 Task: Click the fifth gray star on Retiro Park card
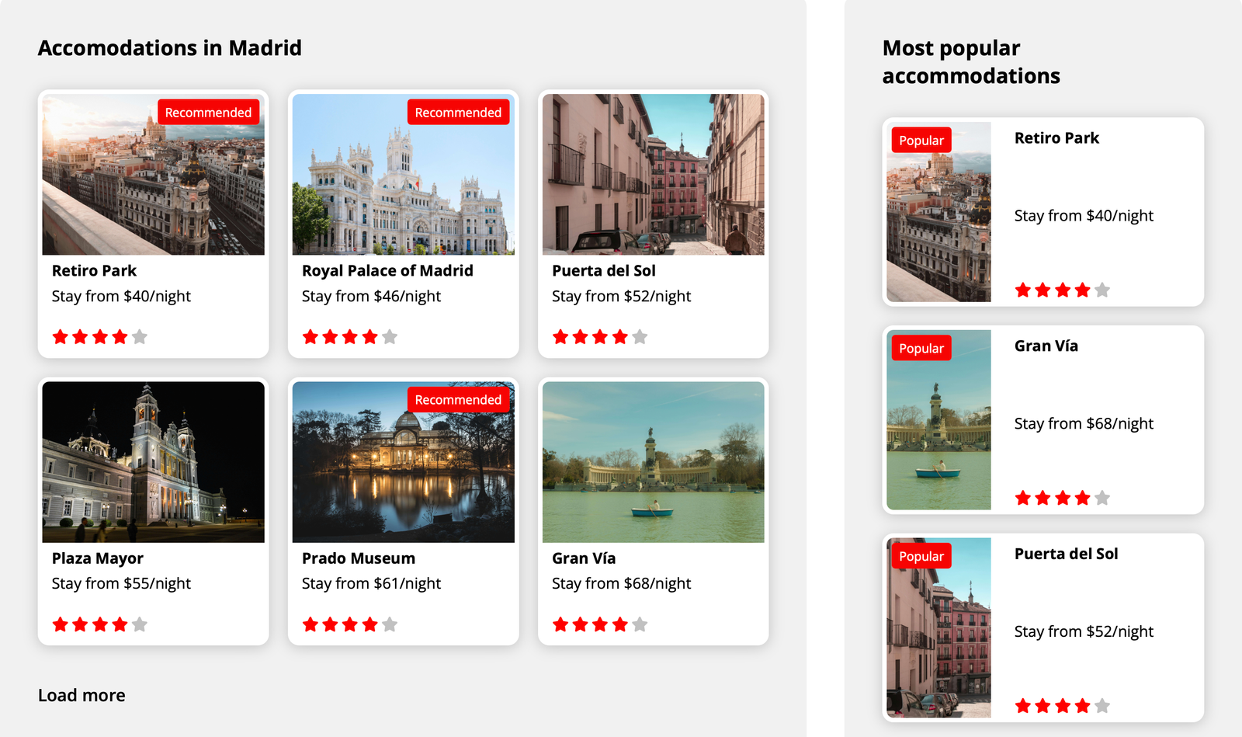pyautogui.click(x=140, y=337)
